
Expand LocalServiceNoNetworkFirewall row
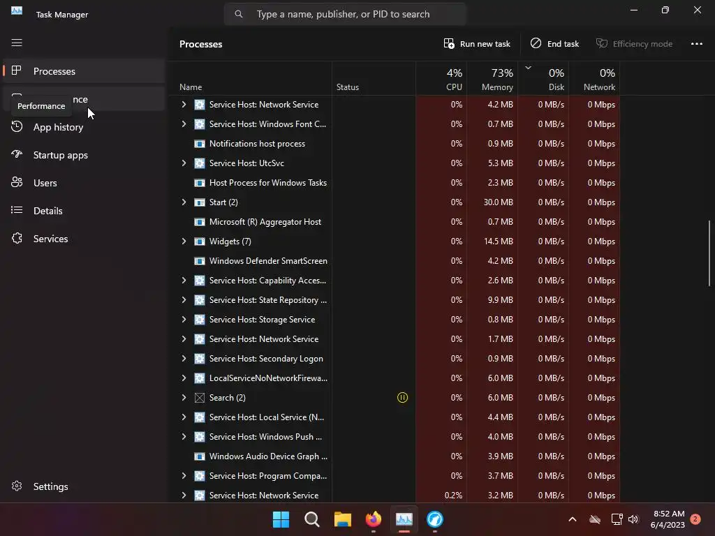[184, 378]
